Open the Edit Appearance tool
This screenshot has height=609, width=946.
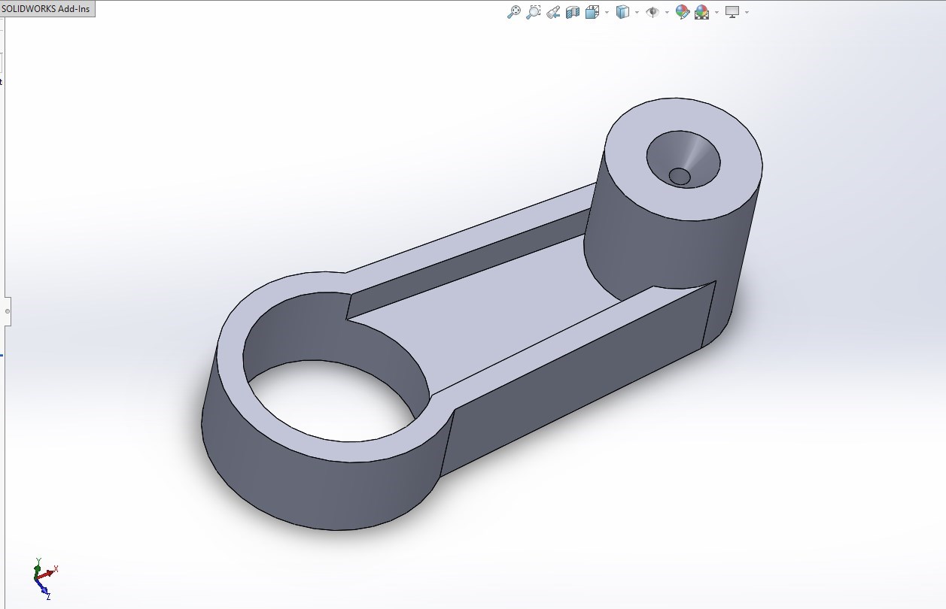(683, 12)
